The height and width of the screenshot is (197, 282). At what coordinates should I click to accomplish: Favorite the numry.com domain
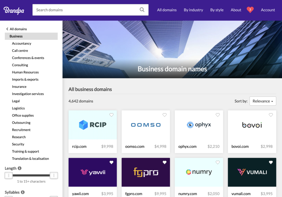[x=218, y=162]
